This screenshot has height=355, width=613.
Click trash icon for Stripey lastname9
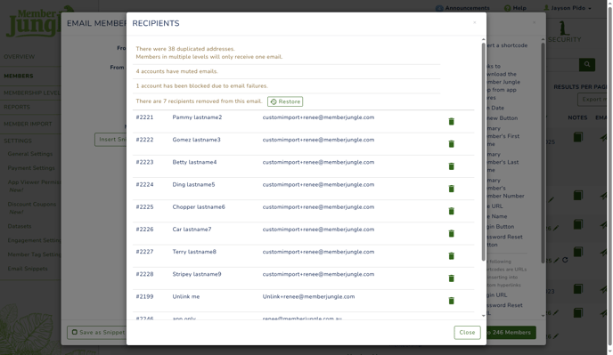pyautogui.click(x=451, y=278)
